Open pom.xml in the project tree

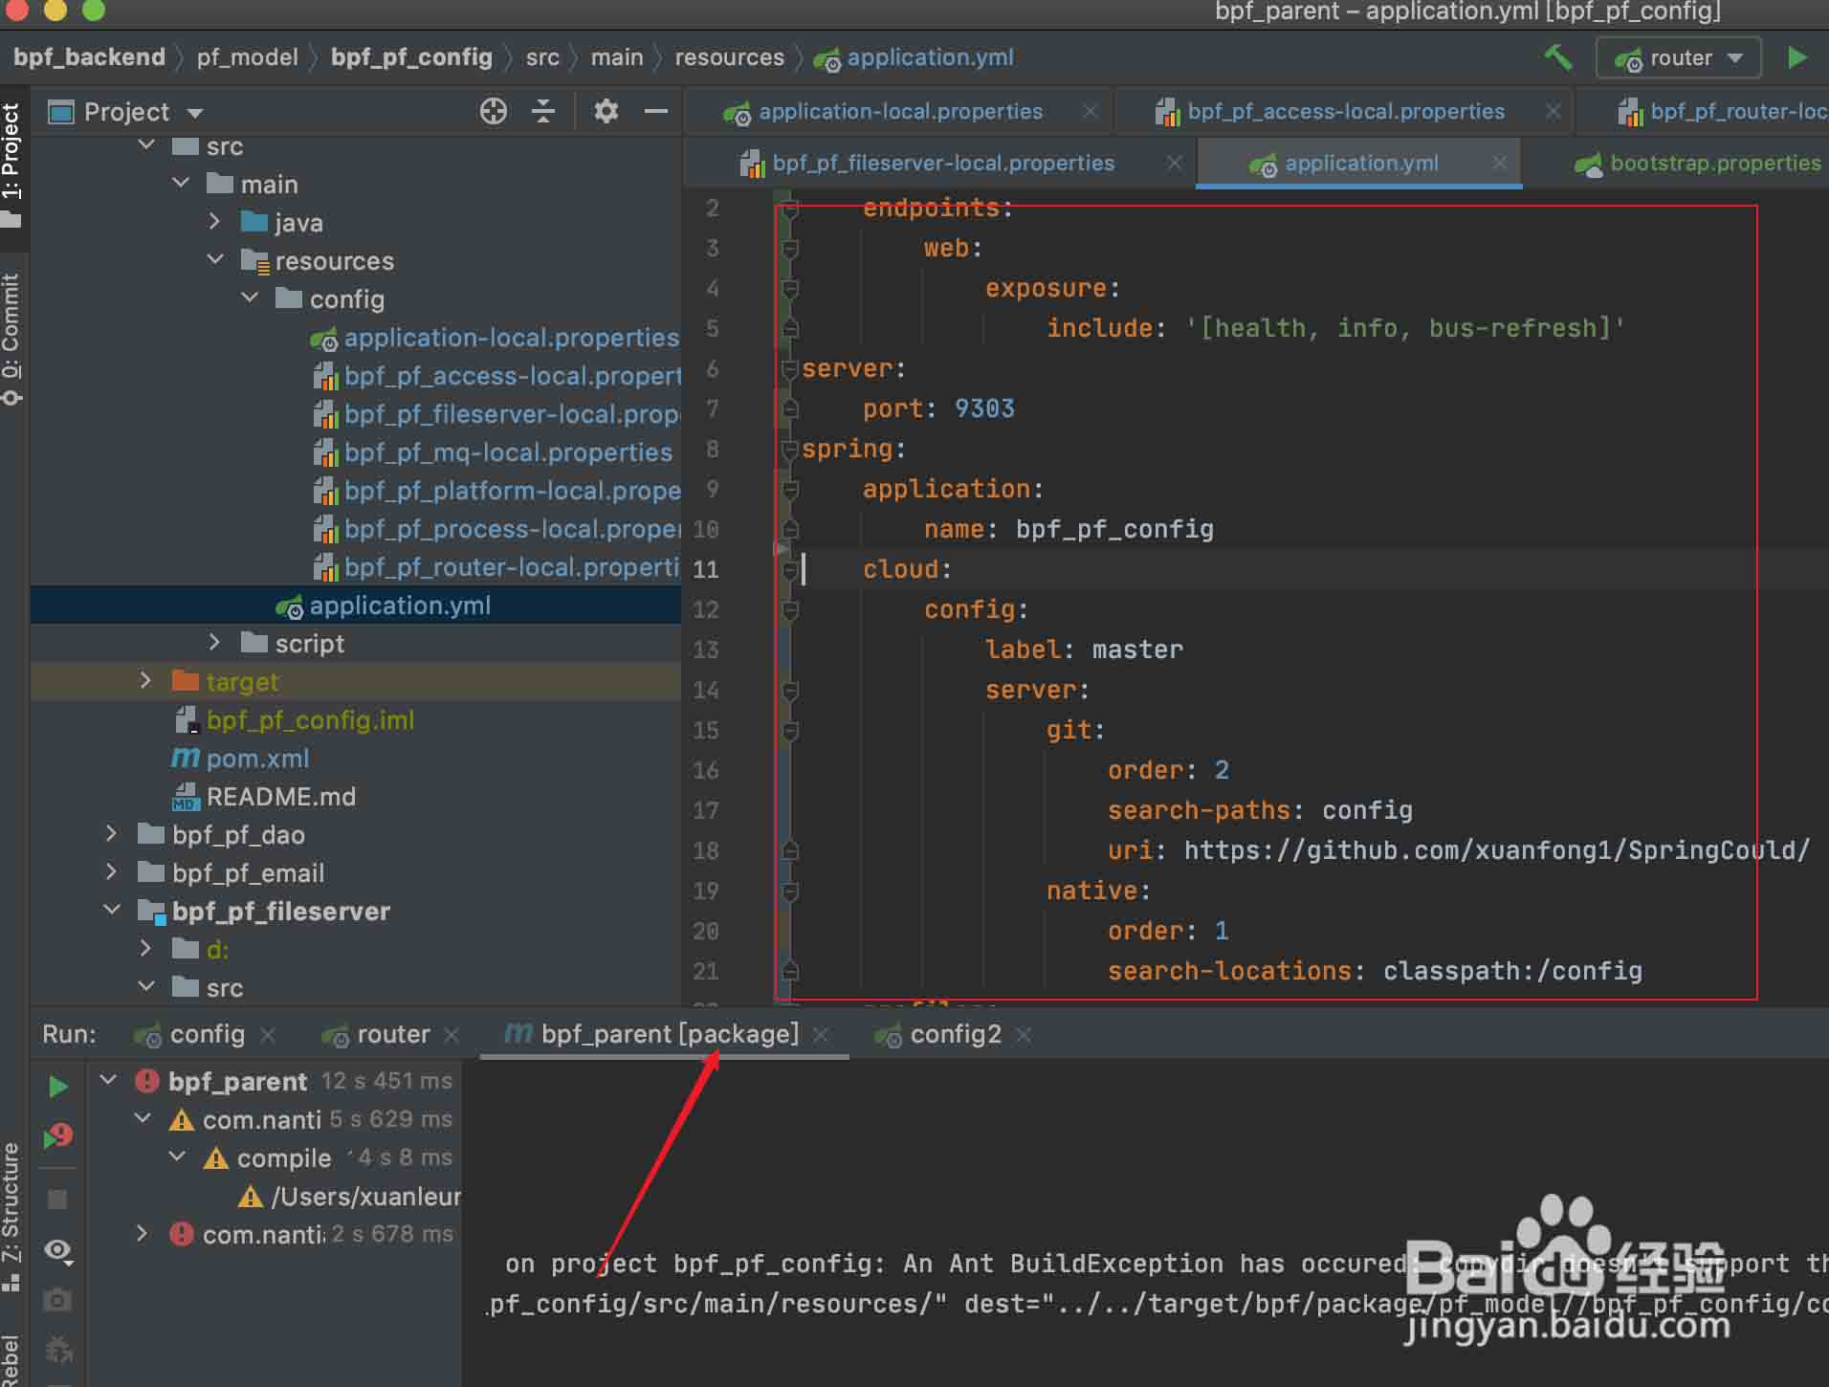click(257, 759)
